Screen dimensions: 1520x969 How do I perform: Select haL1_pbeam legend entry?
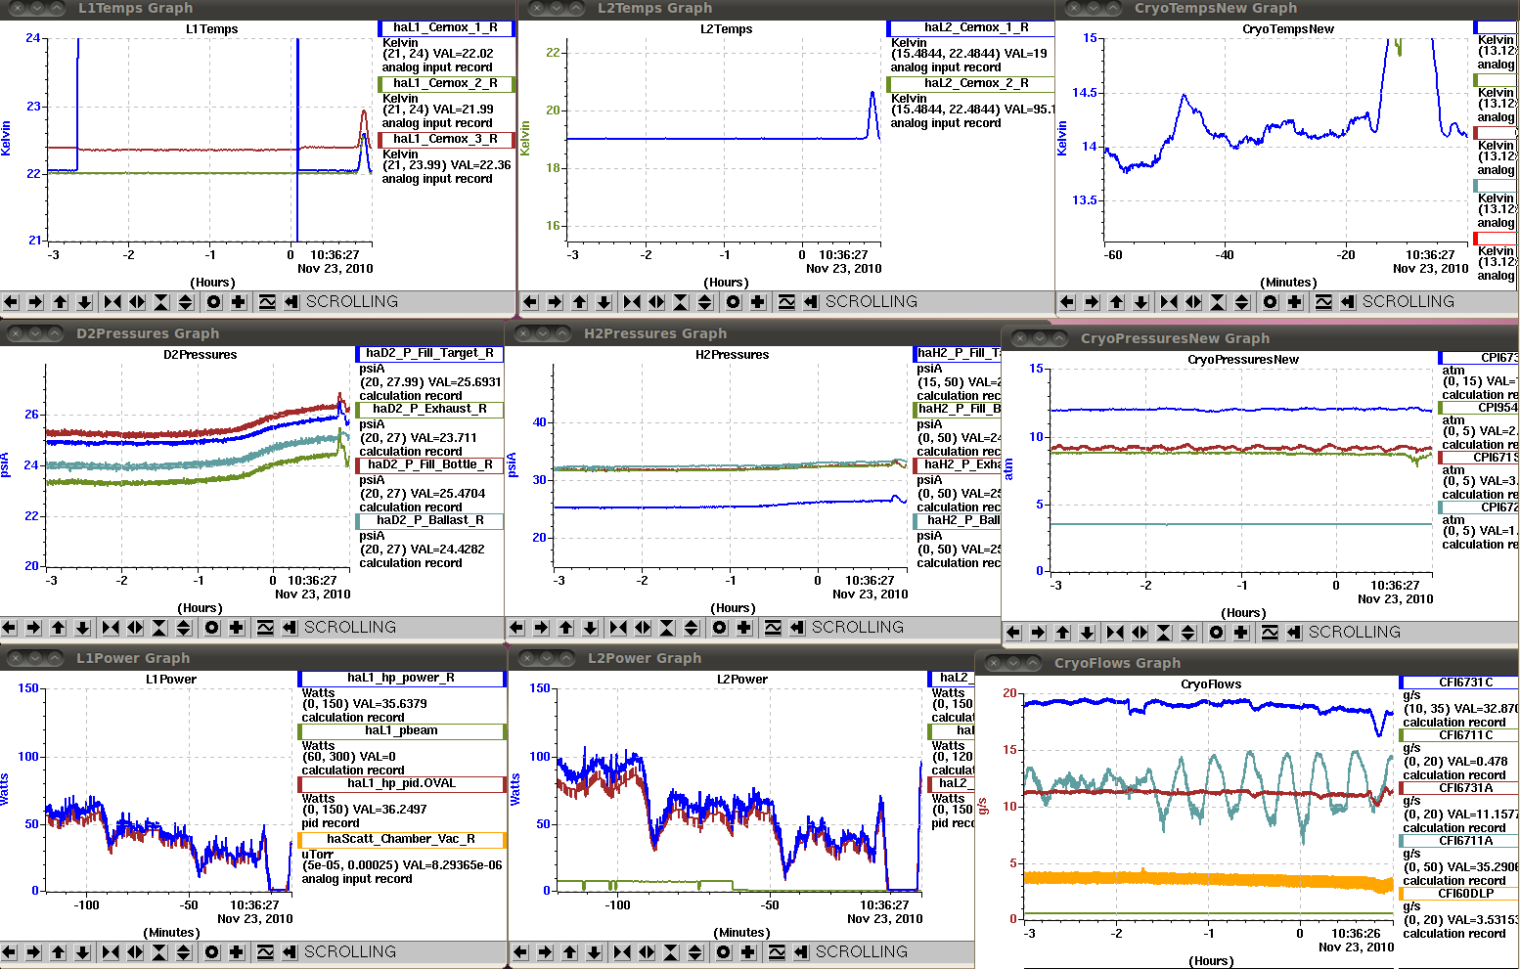(x=402, y=731)
